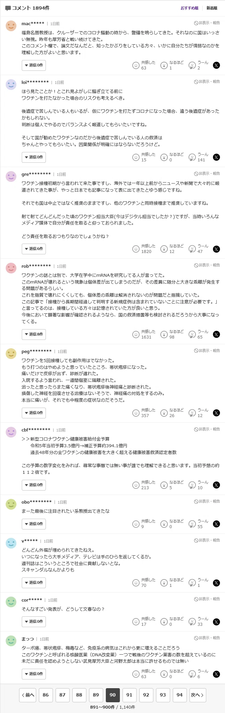225x713 pixels.
Task: Click the うーん icon on obo******** comment
Action: click(192, 524)
